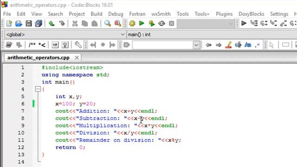This screenshot has height=167, width=297.
Task: Go to previous bookmark icon
Action: point(93,45)
